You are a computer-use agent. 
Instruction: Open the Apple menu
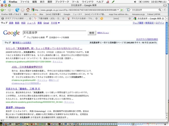[4, 2]
